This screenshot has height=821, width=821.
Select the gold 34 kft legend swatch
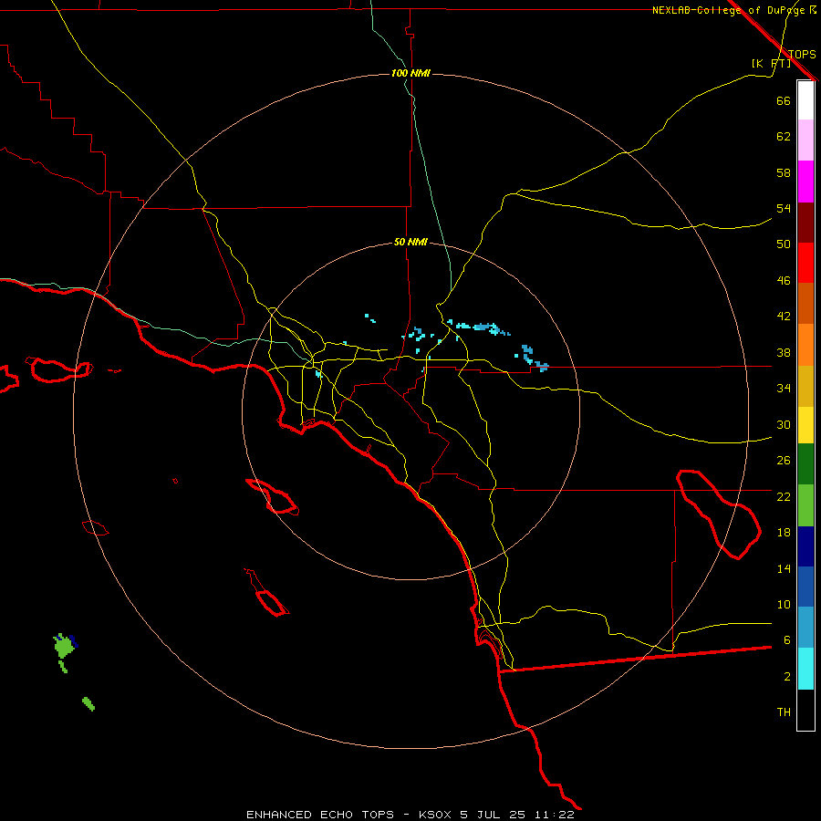click(x=805, y=386)
